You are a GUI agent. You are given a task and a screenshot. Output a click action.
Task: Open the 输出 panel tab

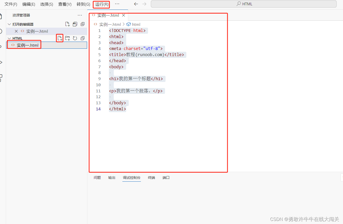coord(112,178)
